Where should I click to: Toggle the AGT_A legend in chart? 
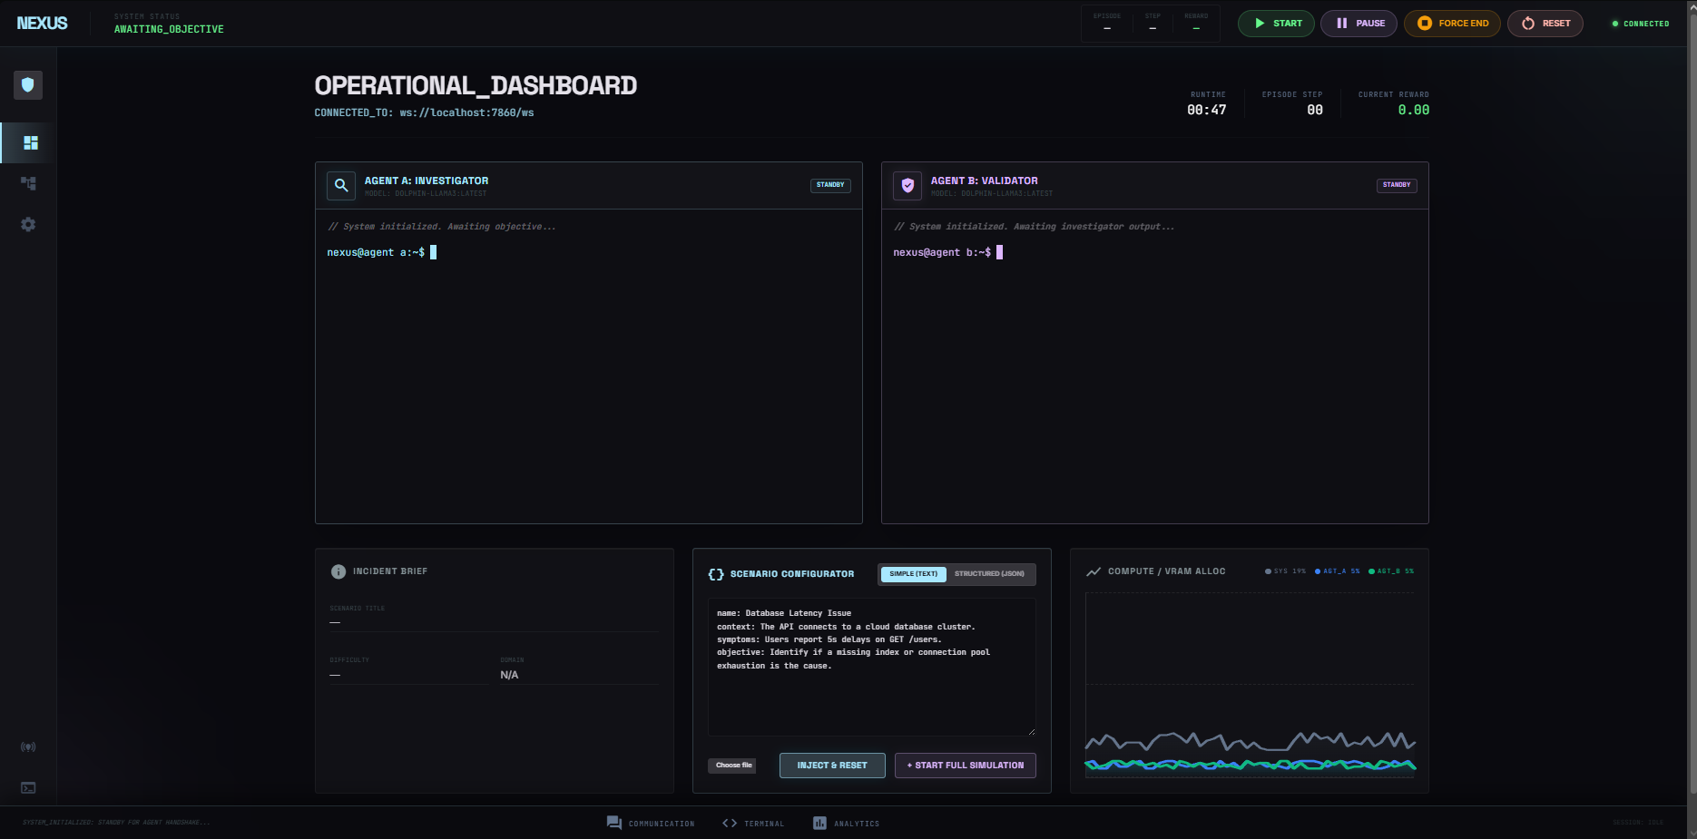pyautogui.click(x=1337, y=571)
